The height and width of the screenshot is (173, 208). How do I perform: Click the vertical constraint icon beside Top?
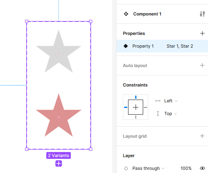tap(158, 113)
